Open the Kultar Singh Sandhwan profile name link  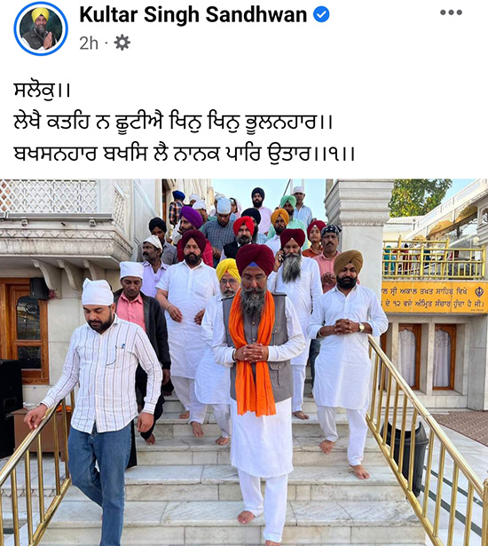pyautogui.click(x=193, y=14)
